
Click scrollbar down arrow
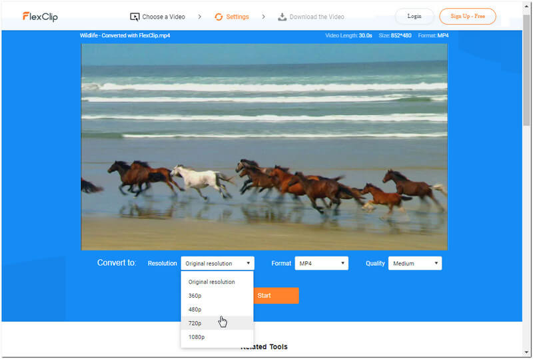pos(526,353)
